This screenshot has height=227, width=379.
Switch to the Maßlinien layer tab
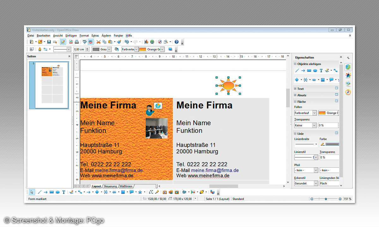coord(126,186)
